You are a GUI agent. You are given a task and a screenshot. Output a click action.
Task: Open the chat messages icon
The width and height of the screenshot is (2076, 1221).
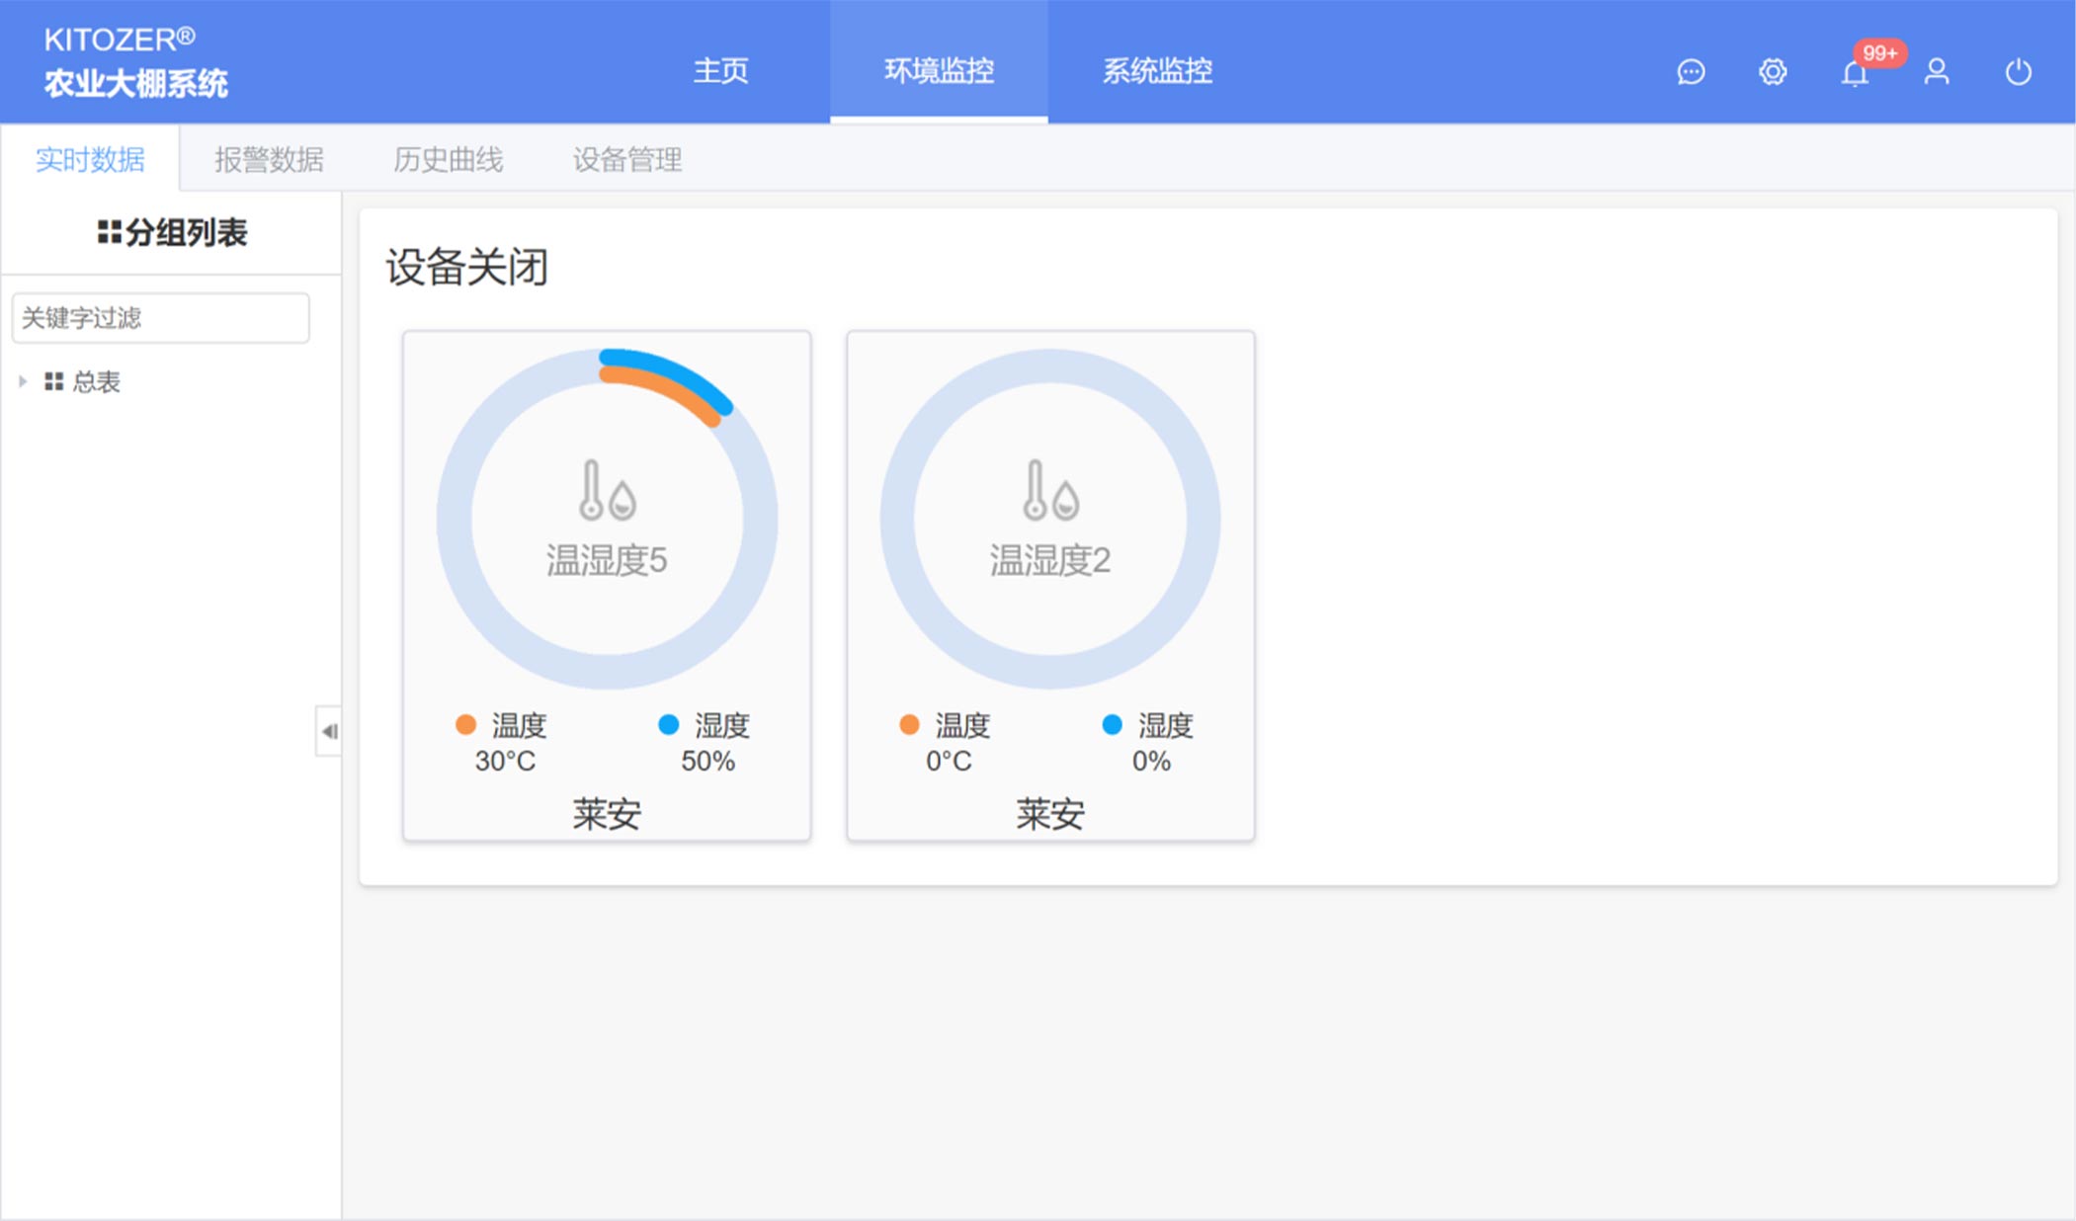(1691, 72)
